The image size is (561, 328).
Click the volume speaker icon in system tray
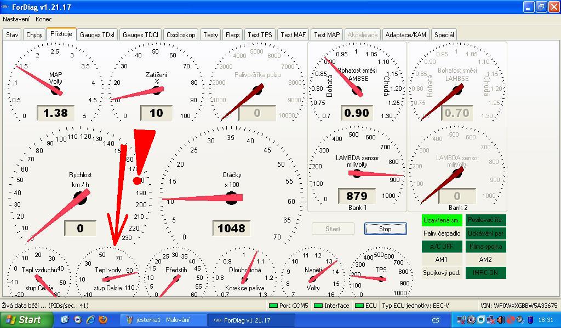500,320
